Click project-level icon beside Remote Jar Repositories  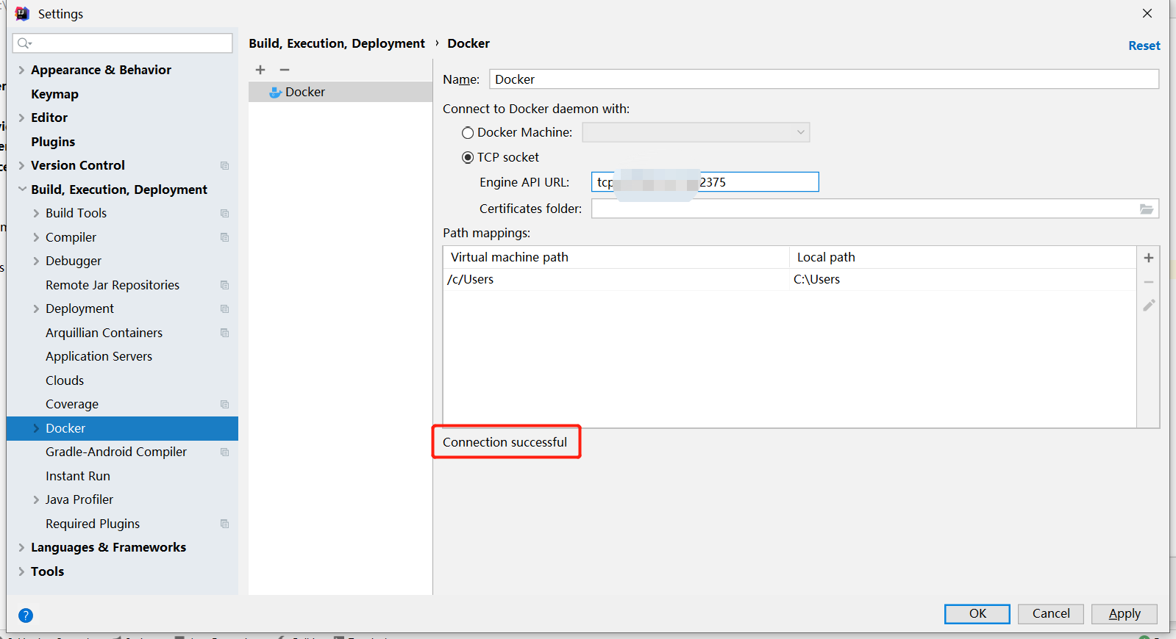(225, 285)
